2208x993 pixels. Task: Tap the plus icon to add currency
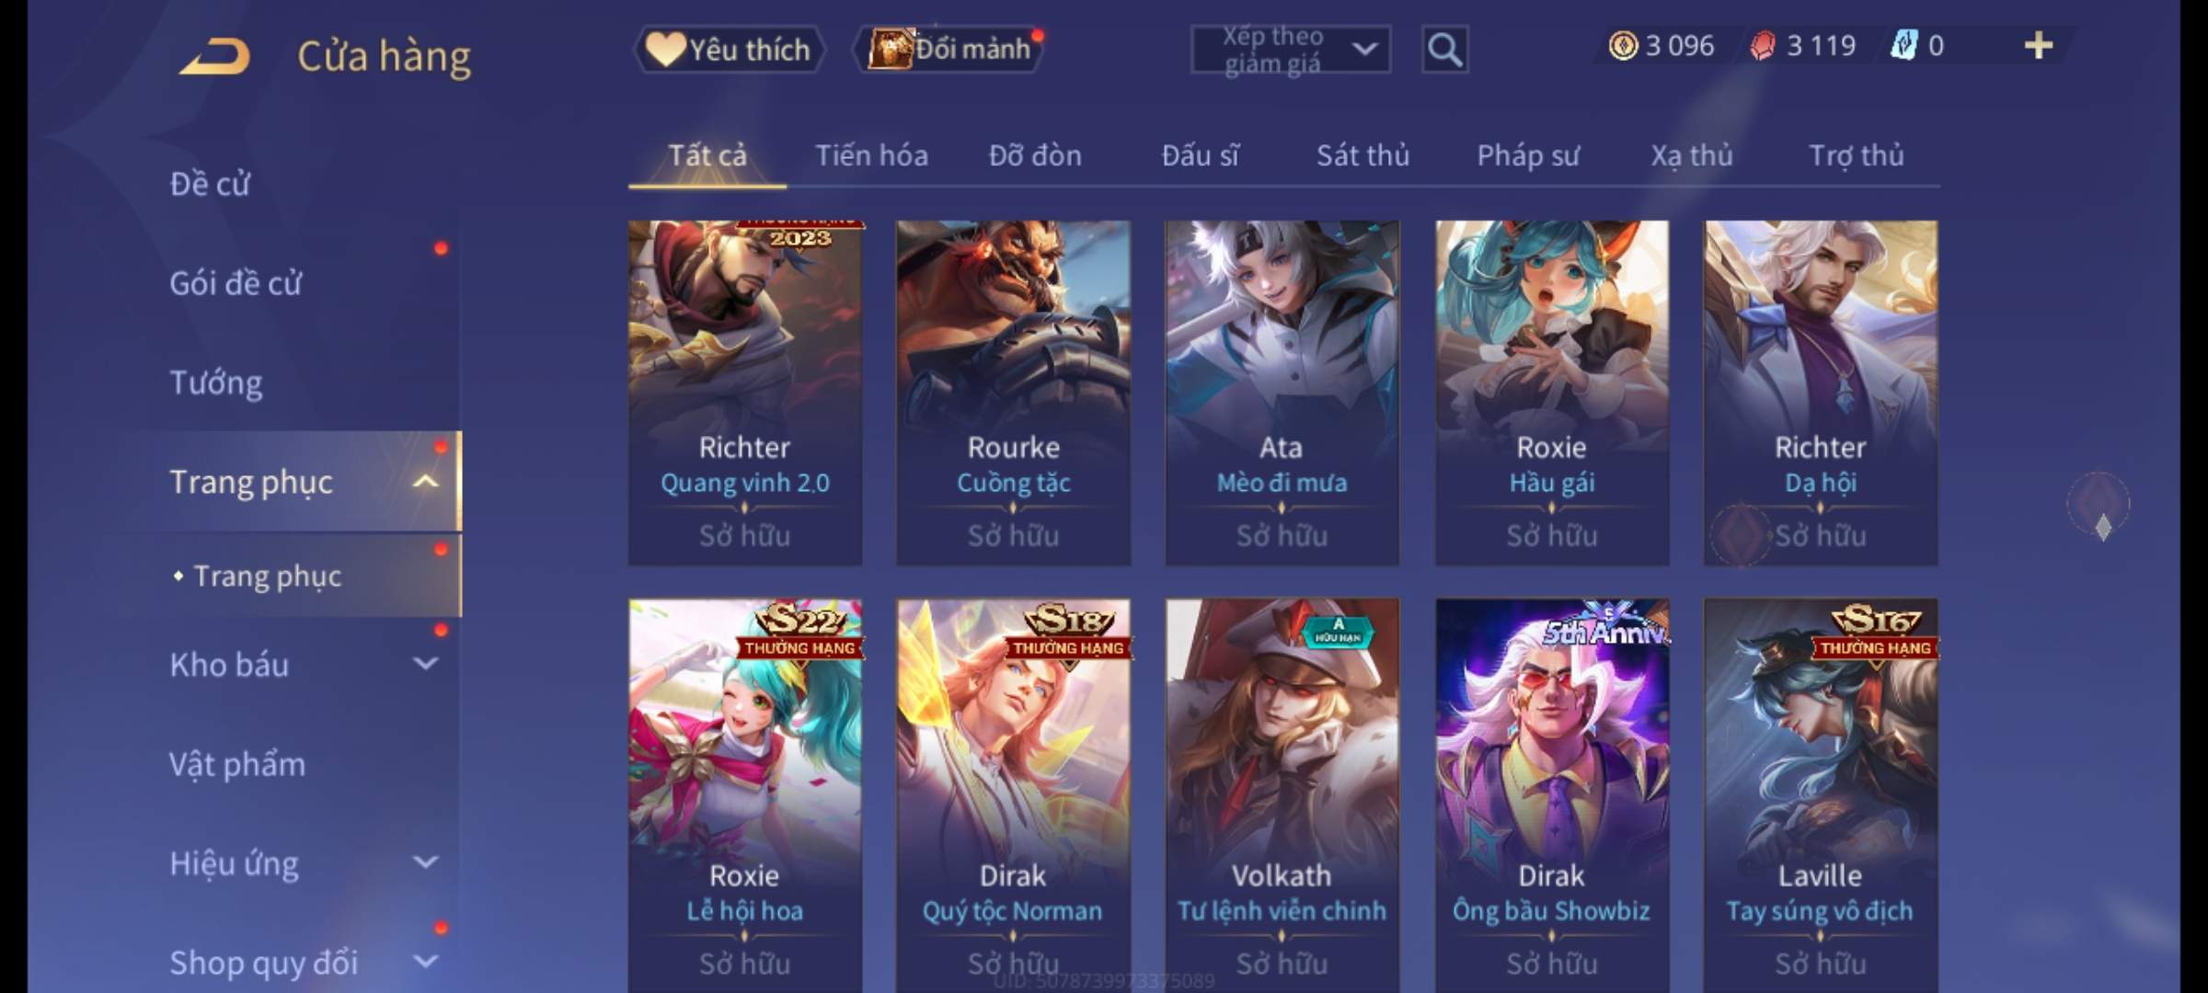[2039, 46]
